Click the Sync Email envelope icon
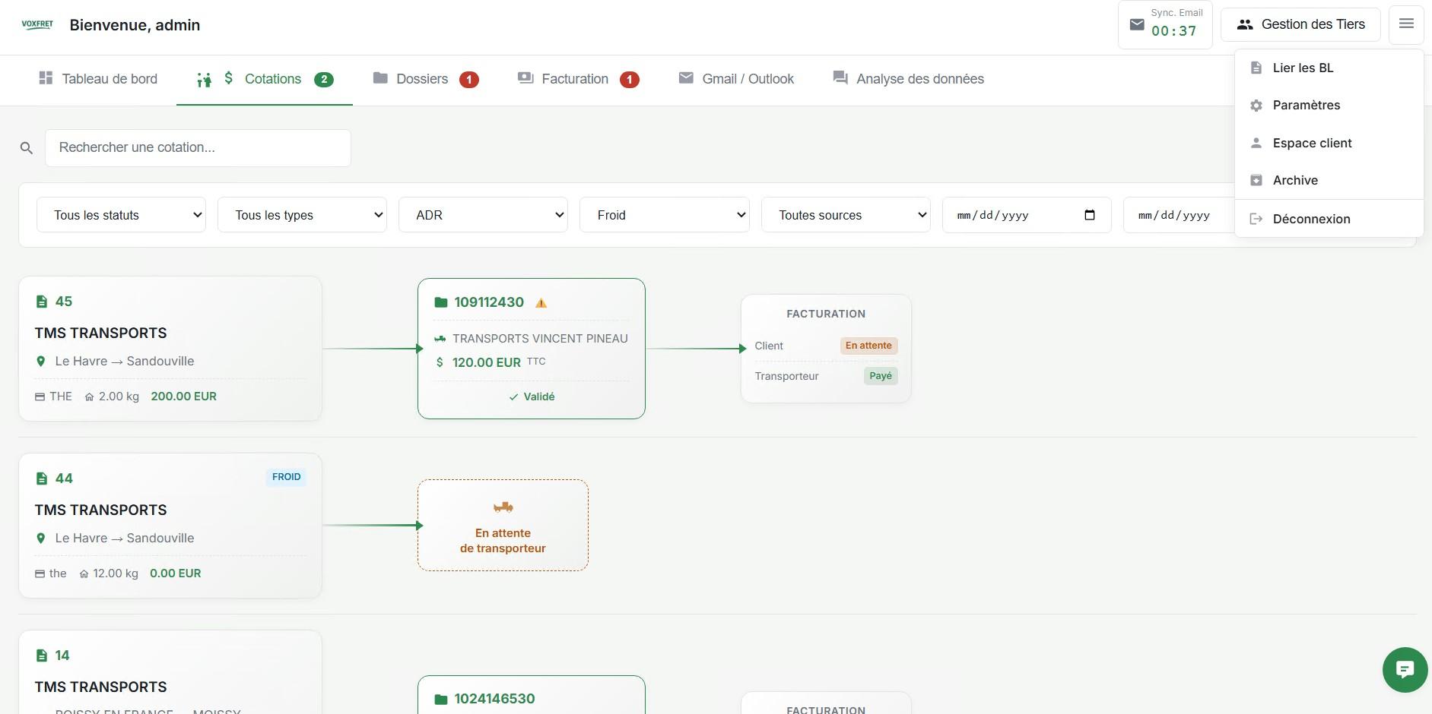1432x714 pixels. [x=1137, y=25]
